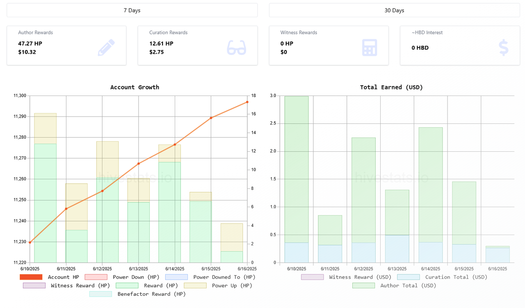Toggle Account HP legend swatch

point(31,277)
